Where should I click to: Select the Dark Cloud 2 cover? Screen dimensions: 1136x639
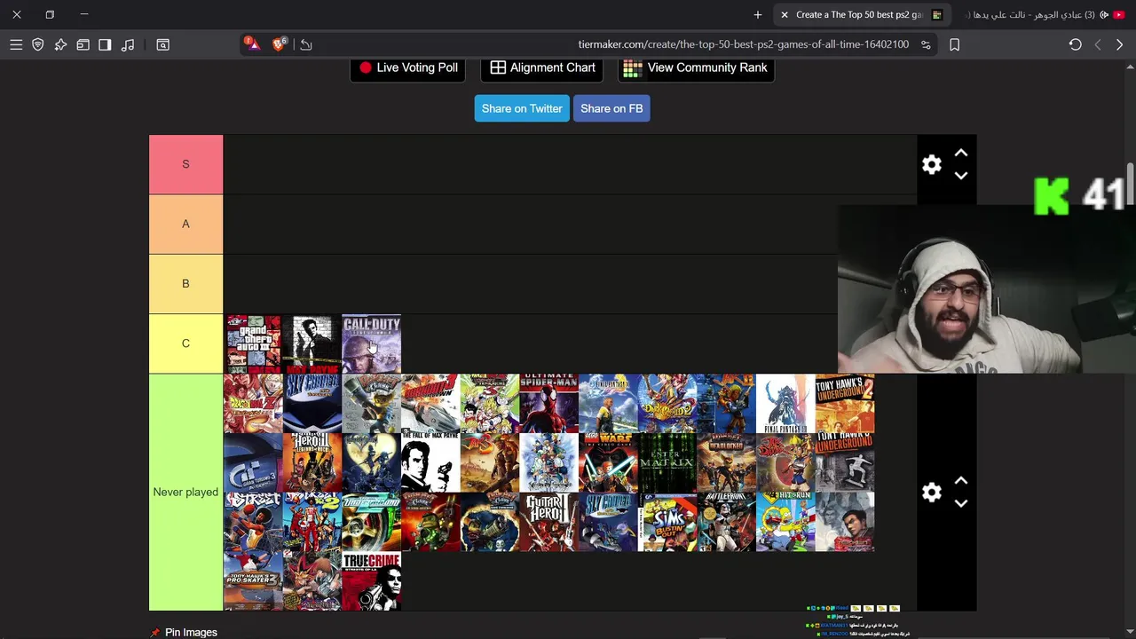tap(667, 404)
